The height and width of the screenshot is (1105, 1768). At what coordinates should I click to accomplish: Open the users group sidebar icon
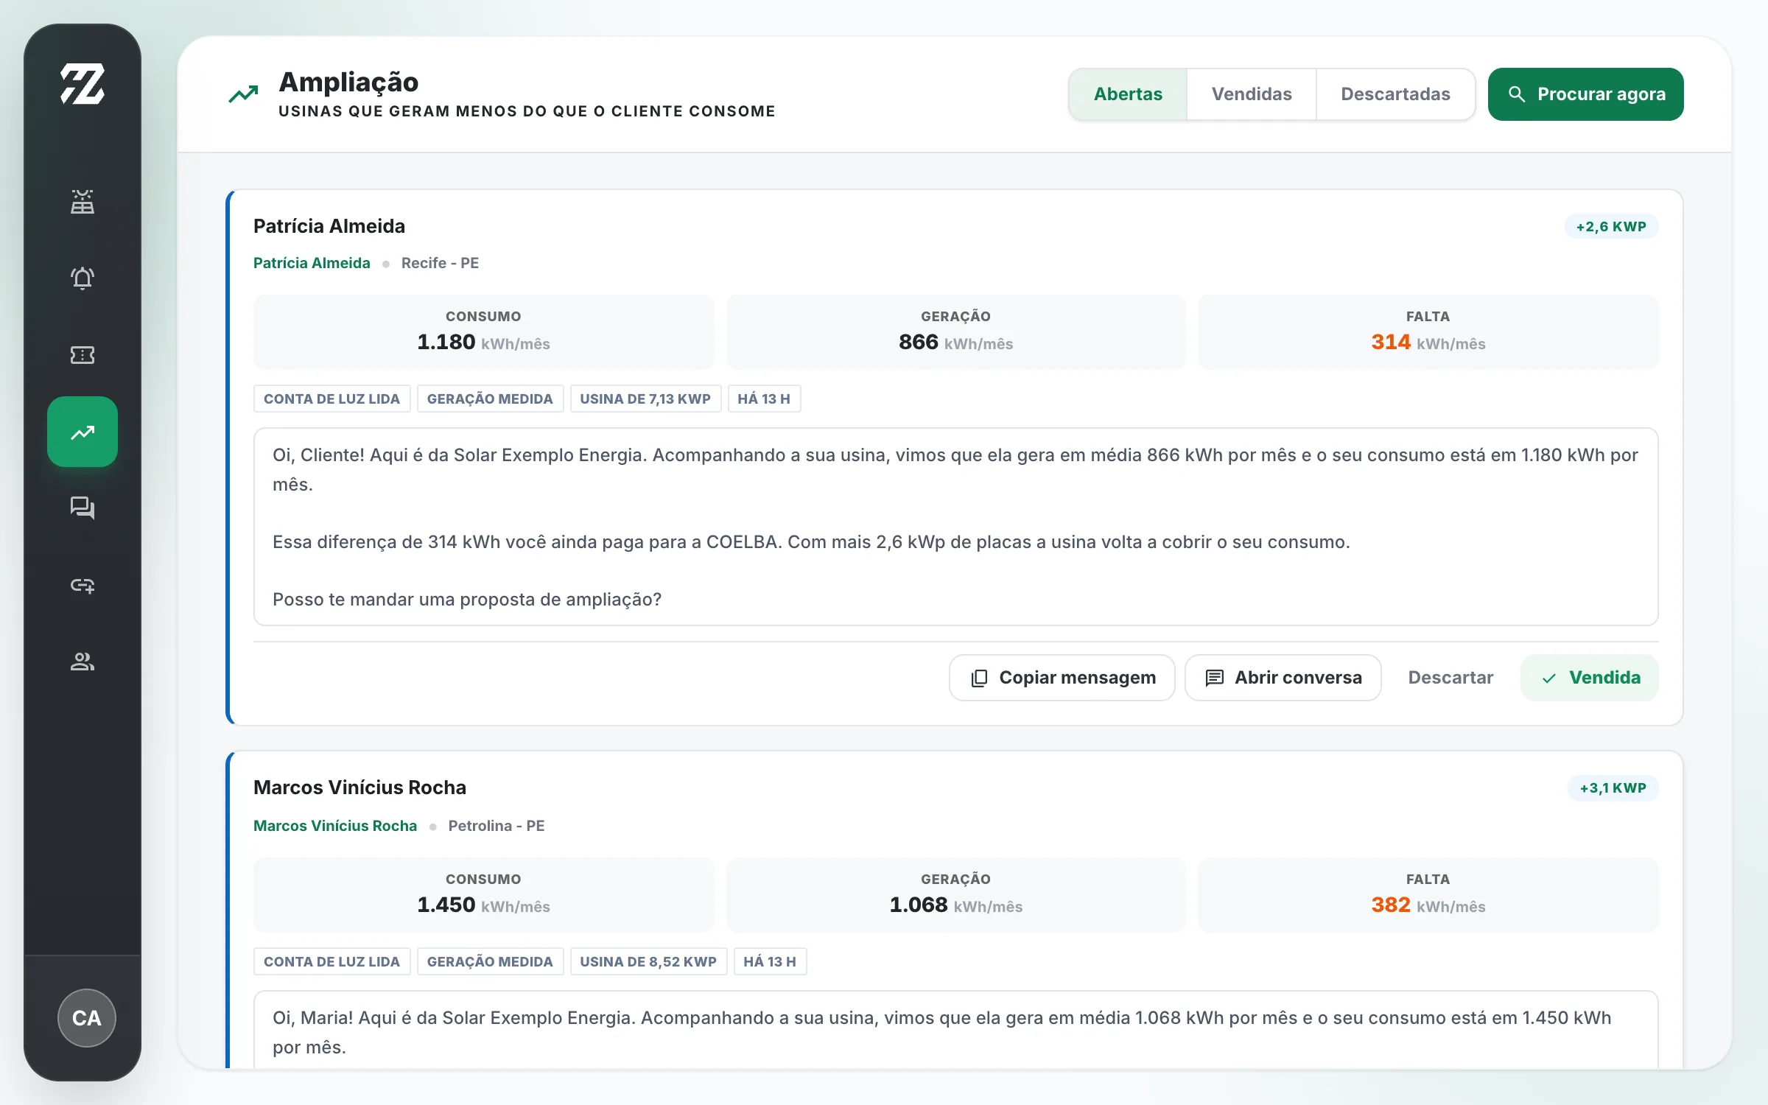coord(83,662)
